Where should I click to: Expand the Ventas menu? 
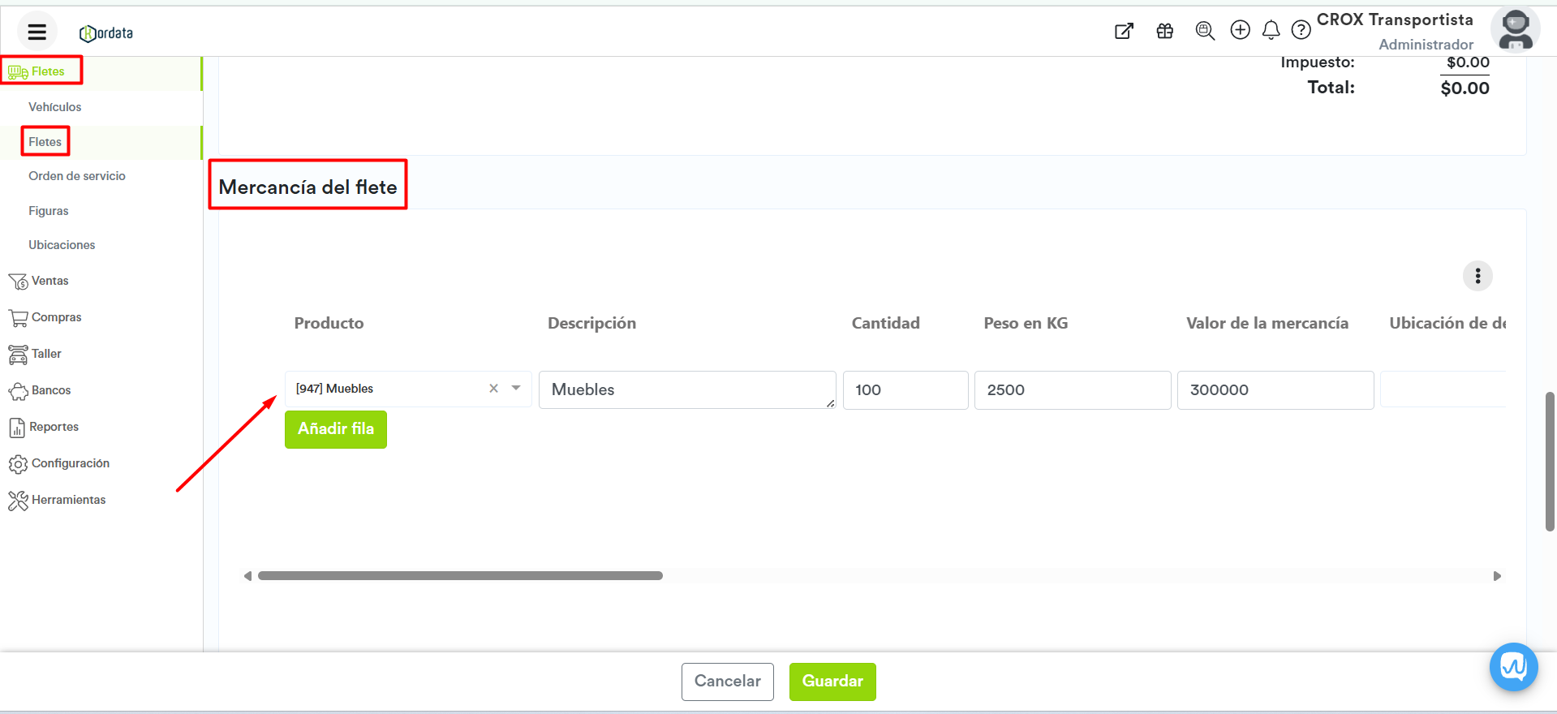[x=49, y=281]
